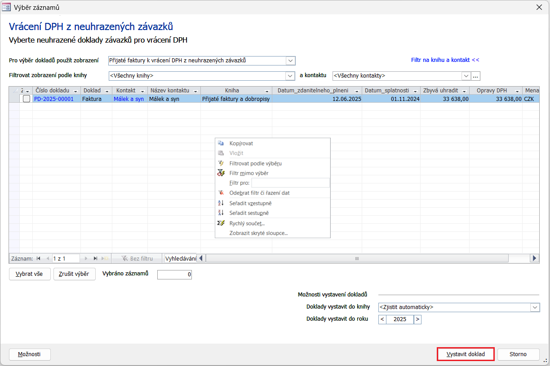The width and height of the screenshot is (550, 366).
Task: Cancel with the Storno button
Action: (x=518, y=354)
